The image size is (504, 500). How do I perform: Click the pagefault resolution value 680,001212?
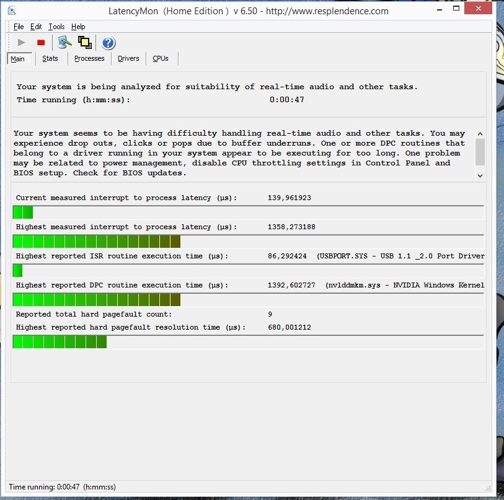290,327
